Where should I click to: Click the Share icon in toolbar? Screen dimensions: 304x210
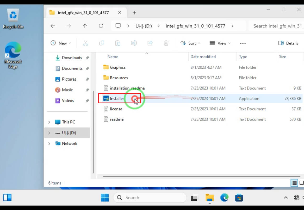pos(150,43)
